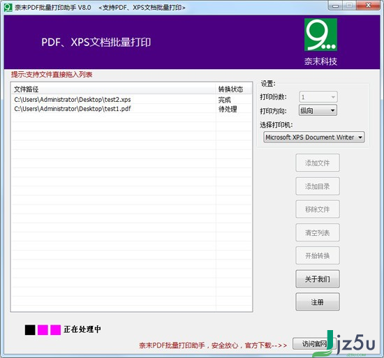The height and width of the screenshot is (358, 384).
Task: Expand the 打印方向 orientation dropdown
Action: point(318,110)
